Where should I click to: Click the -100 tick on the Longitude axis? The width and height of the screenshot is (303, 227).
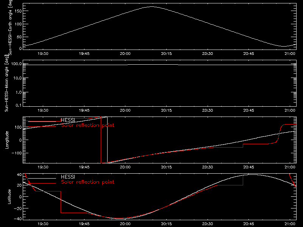[17, 153]
